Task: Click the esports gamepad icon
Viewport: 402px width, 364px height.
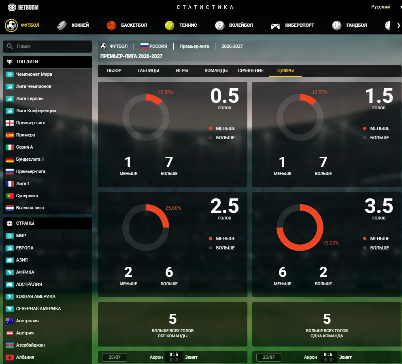Action: (276, 26)
